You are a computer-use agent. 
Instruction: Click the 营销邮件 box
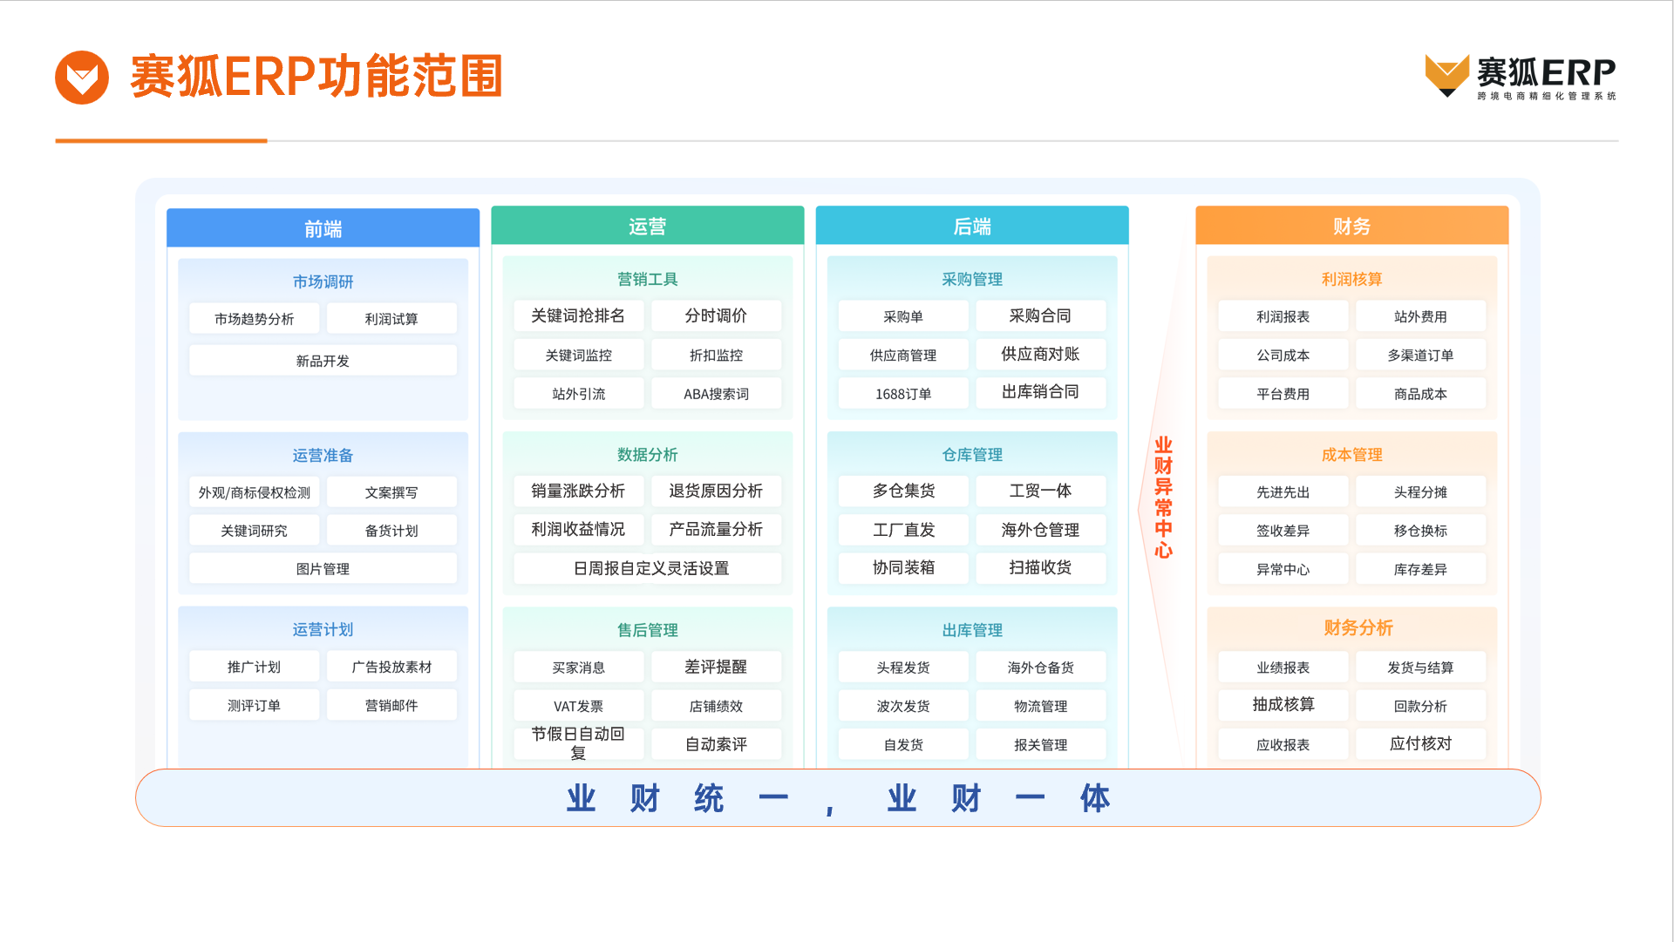[x=391, y=706]
